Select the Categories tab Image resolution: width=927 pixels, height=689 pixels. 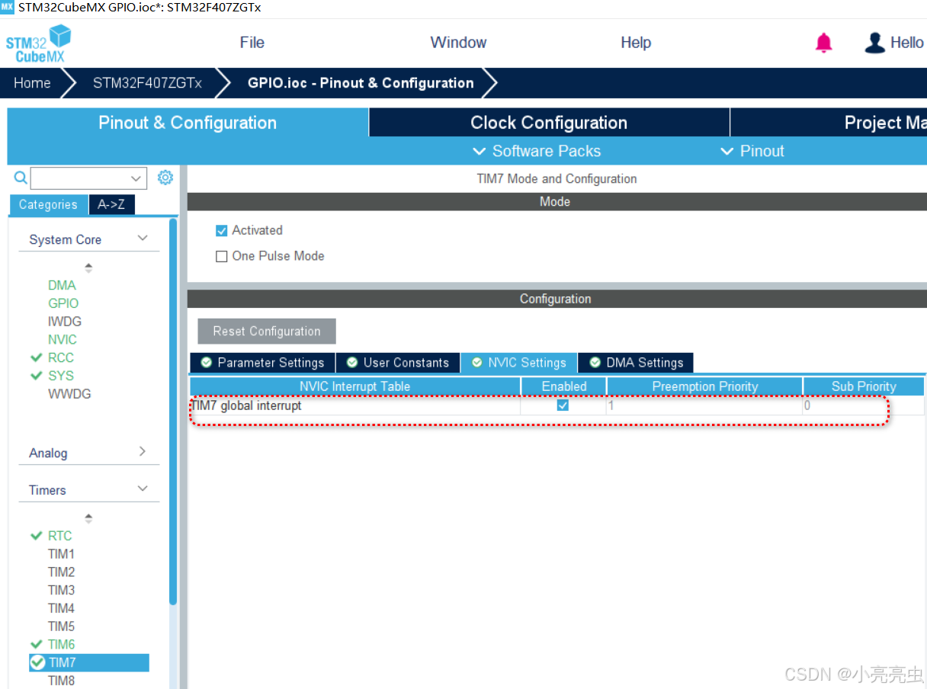[48, 204]
